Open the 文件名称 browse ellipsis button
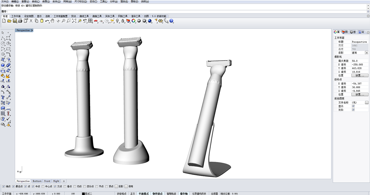 click(367, 102)
